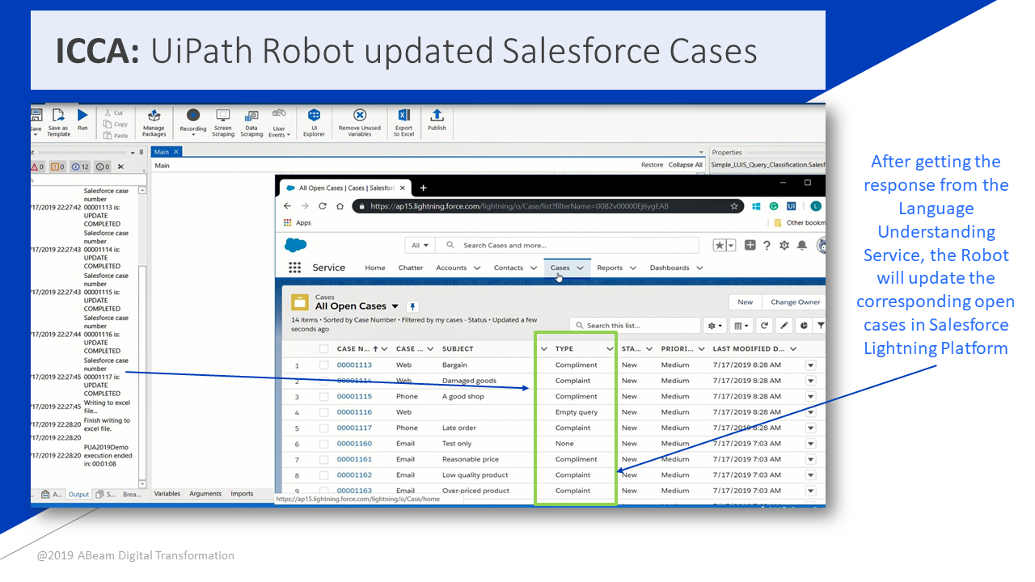Refresh the cases list

(764, 325)
